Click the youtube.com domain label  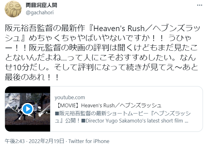[x=70, y=98]
